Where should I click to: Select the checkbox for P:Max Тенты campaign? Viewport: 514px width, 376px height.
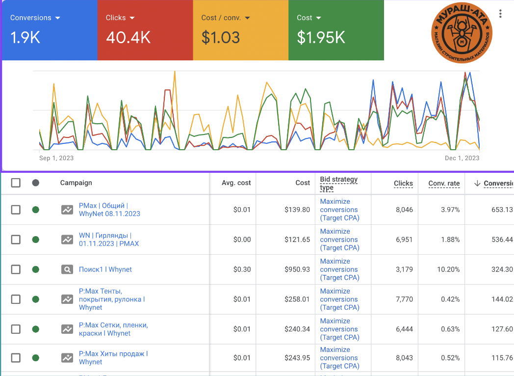click(16, 299)
